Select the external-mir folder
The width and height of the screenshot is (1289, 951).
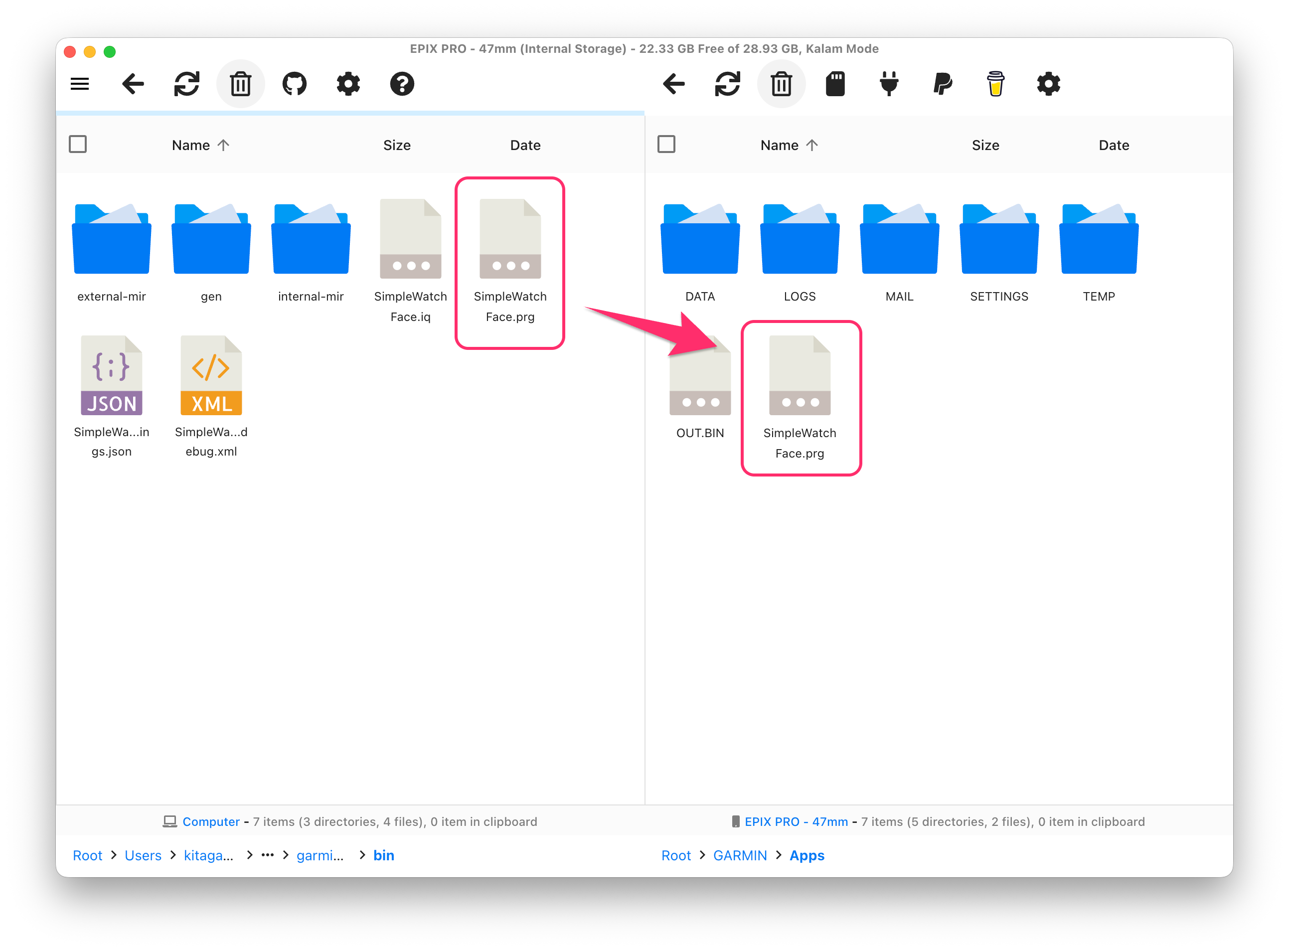[112, 252]
